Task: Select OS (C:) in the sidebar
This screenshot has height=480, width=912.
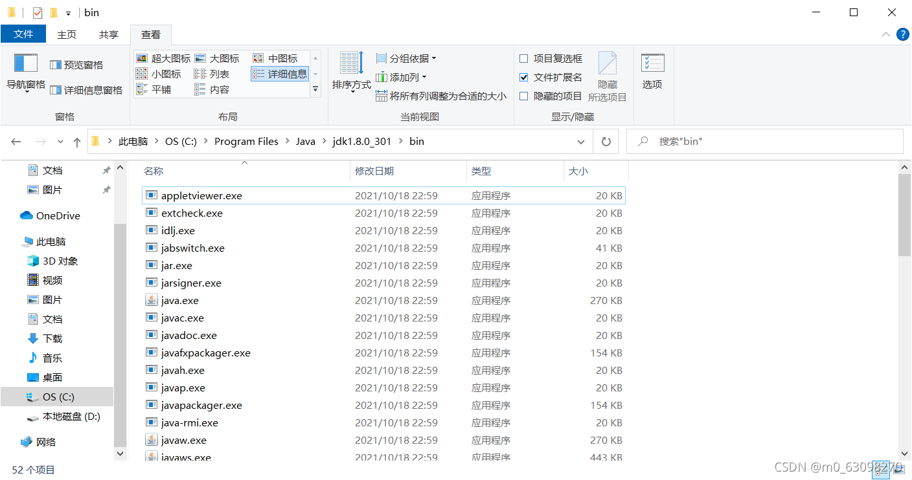Action: [x=57, y=397]
